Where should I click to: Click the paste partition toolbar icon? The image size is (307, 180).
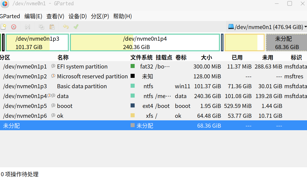point(52,27)
